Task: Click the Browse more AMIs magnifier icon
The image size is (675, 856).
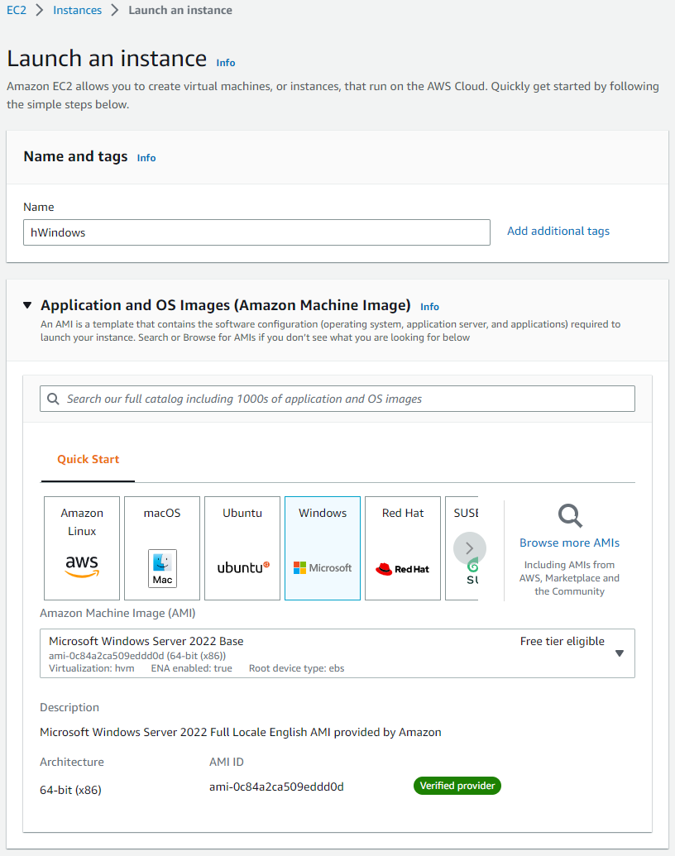Action: [x=570, y=515]
